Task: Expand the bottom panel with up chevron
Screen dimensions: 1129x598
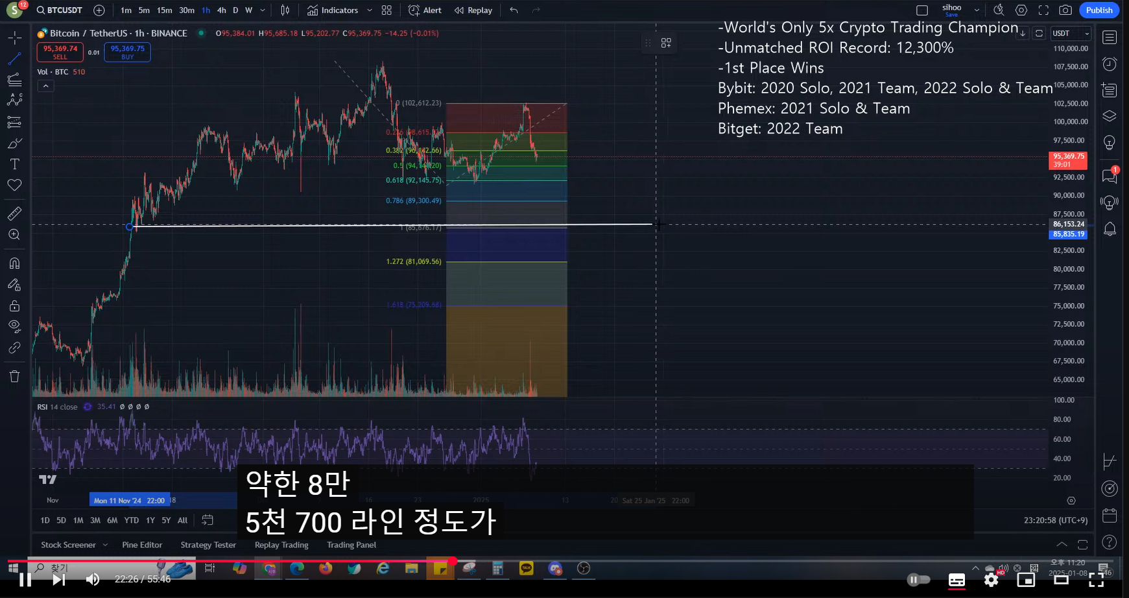Action: click(1062, 544)
